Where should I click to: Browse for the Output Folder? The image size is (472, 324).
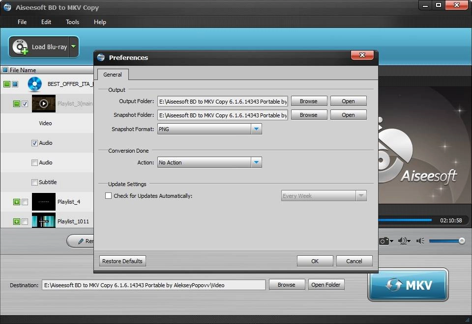pos(309,101)
